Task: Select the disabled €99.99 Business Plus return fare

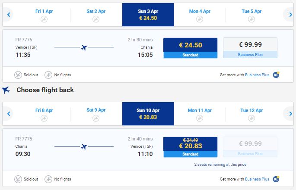Action: tap(250, 147)
